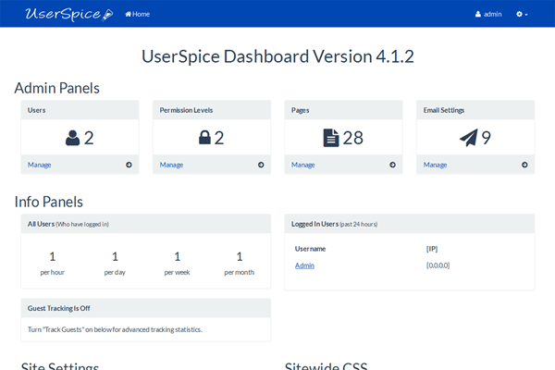Click arrow icon in Permission Levels footer
The width and height of the screenshot is (555, 370).
click(x=261, y=165)
